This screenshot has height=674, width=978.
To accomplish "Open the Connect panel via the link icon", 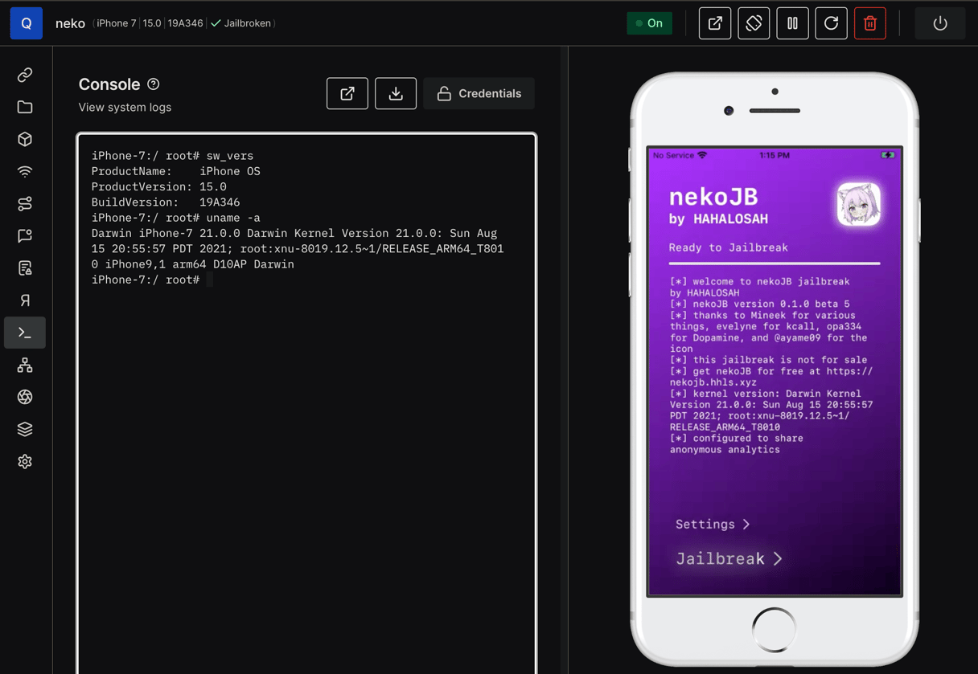I will point(24,74).
